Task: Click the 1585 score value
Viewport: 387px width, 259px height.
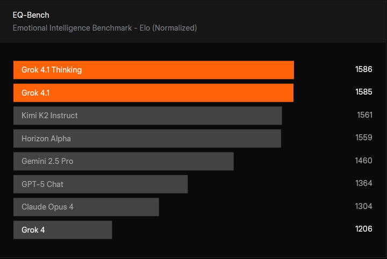Action: 363,92
